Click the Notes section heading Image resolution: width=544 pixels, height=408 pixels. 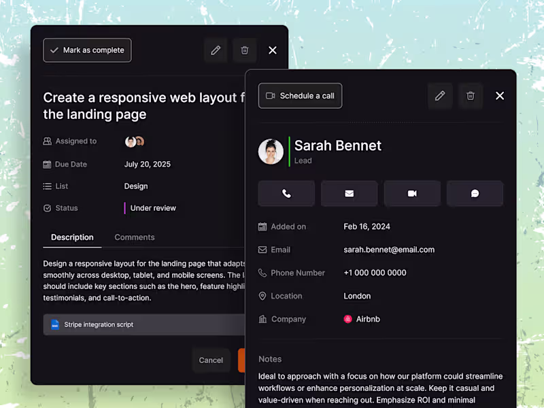point(270,360)
